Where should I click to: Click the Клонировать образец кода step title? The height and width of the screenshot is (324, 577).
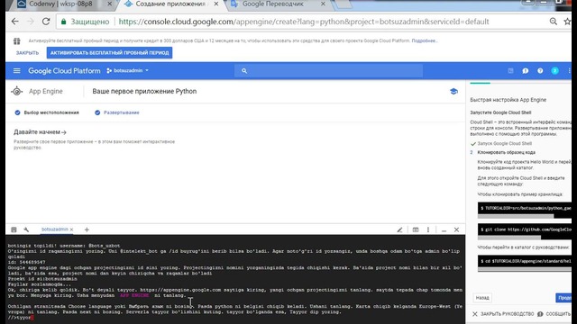click(x=507, y=152)
